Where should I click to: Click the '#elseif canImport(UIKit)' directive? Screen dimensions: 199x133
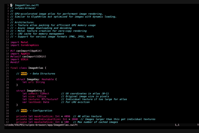[28, 57]
